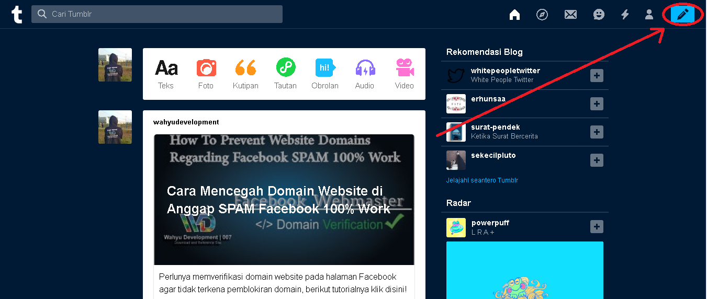Click the avatar beside wahyudevelopment post
Image resolution: width=707 pixels, height=299 pixels.
(x=115, y=127)
